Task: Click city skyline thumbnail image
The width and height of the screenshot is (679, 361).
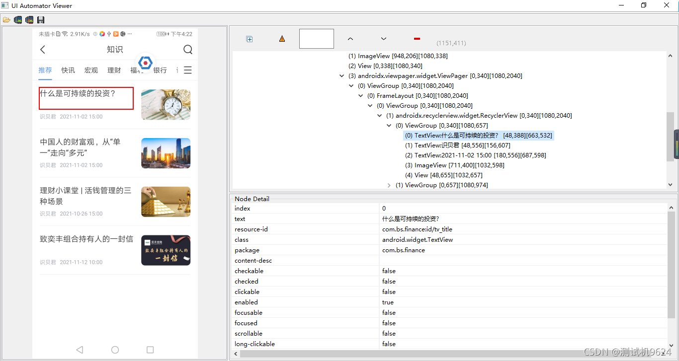Action: pyautogui.click(x=166, y=153)
